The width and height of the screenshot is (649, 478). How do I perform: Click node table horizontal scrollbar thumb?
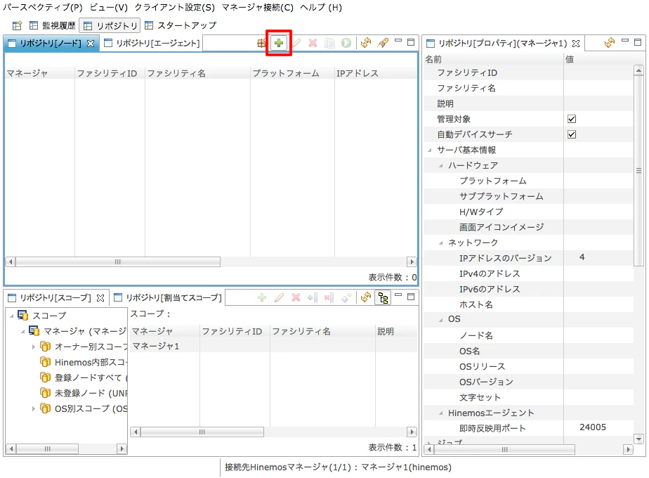[118, 261]
